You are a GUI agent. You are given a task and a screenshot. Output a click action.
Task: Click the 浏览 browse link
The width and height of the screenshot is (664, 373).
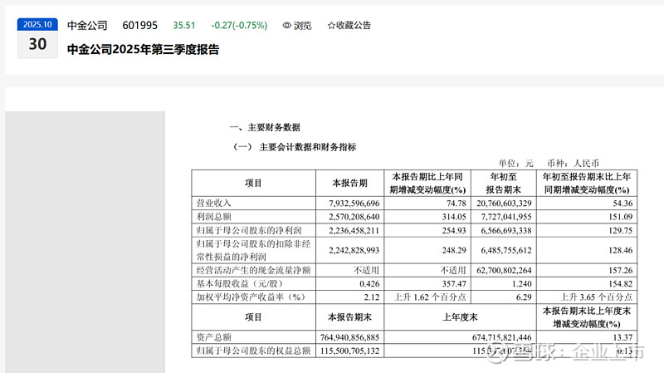tap(302, 26)
